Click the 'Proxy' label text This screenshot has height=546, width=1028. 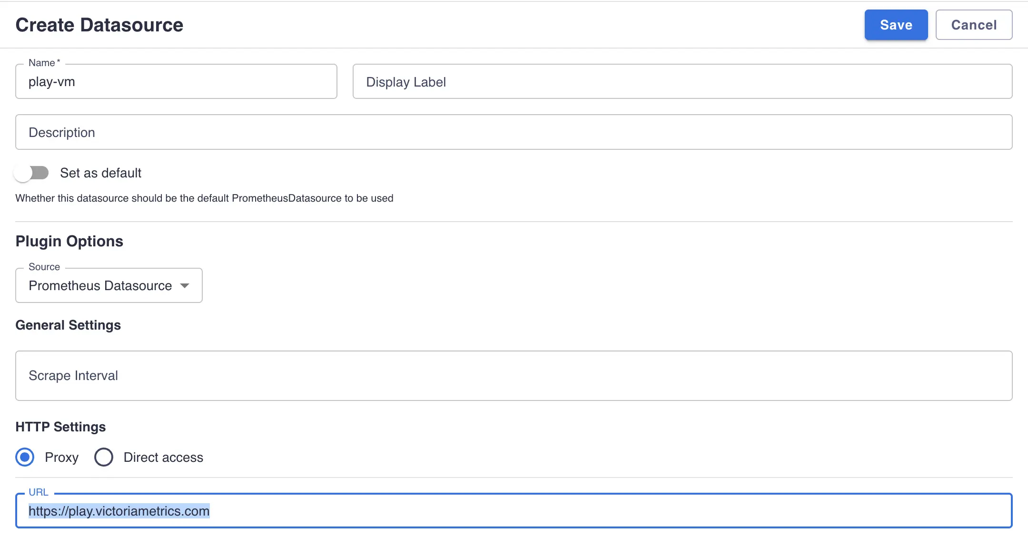coord(61,458)
